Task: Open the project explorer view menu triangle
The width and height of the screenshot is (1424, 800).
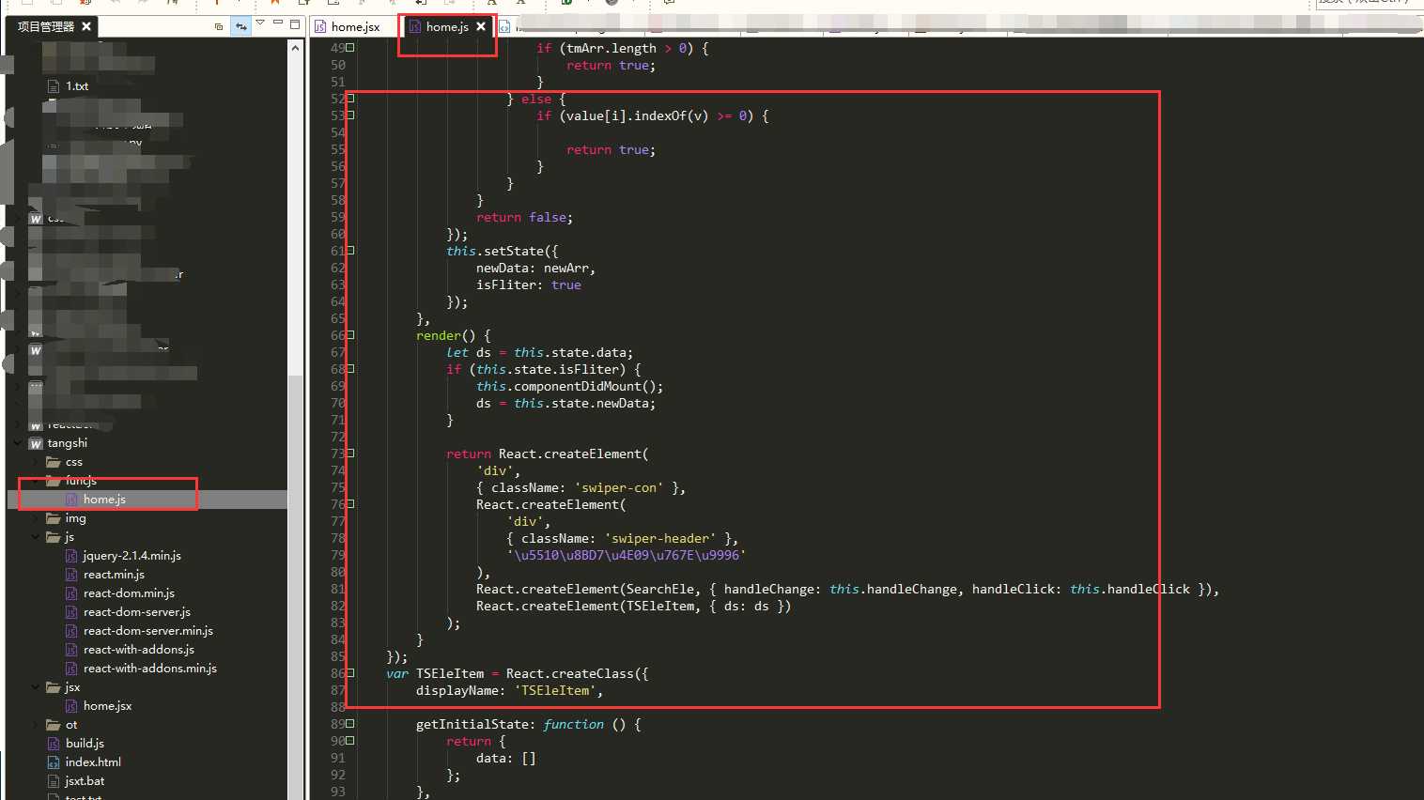Action: tap(260, 23)
